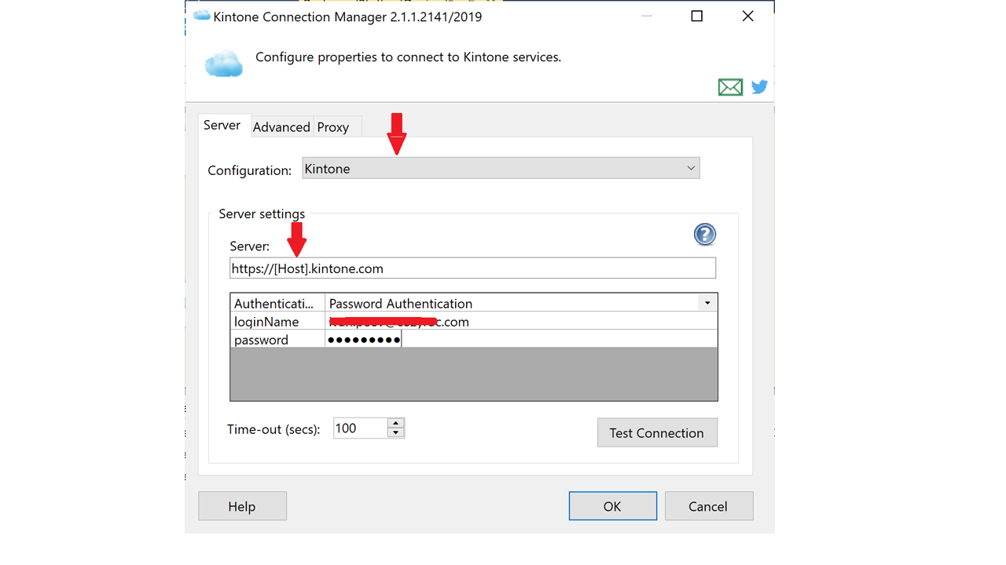This screenshot has height=565, width=1006.
Task: Click the Server URL input field
Action: (x=472, y=268)
